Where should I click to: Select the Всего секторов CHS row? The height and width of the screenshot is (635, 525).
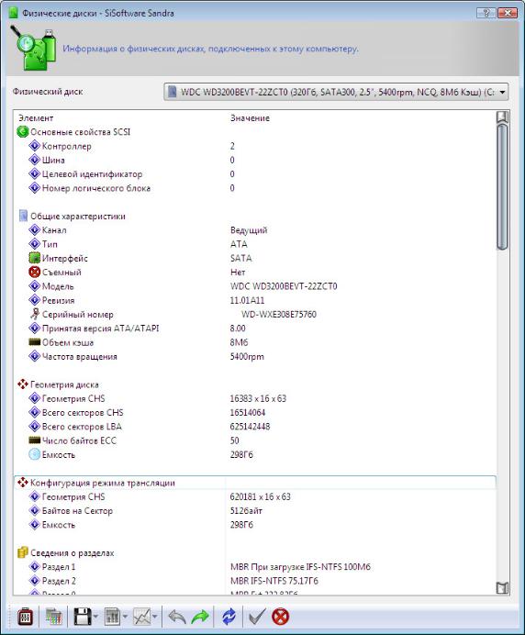tap(255, 413)
